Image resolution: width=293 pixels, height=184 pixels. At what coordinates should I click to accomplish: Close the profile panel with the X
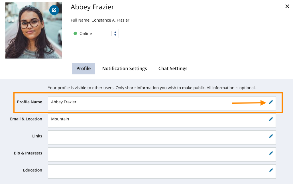(x=287, y=7)
